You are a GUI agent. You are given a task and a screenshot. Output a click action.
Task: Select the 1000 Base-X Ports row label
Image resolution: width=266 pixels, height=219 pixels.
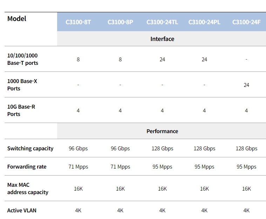(22, 85)
